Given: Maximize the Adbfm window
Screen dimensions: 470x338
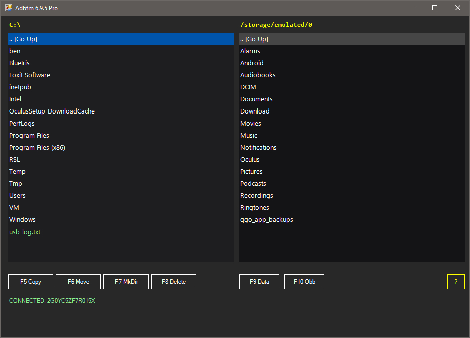Looking at the screenshot, I should coord(435,8).
